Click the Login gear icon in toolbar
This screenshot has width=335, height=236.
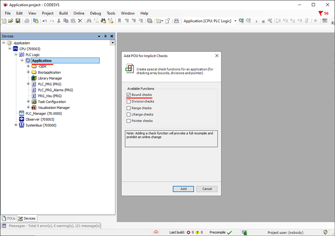click(241, 21)
